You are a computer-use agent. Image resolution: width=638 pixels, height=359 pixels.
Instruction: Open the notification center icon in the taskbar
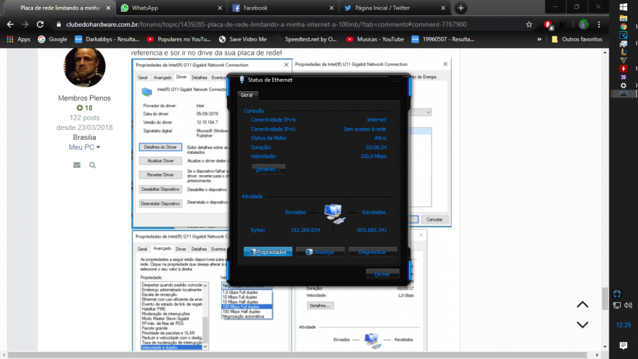point(623,346)
